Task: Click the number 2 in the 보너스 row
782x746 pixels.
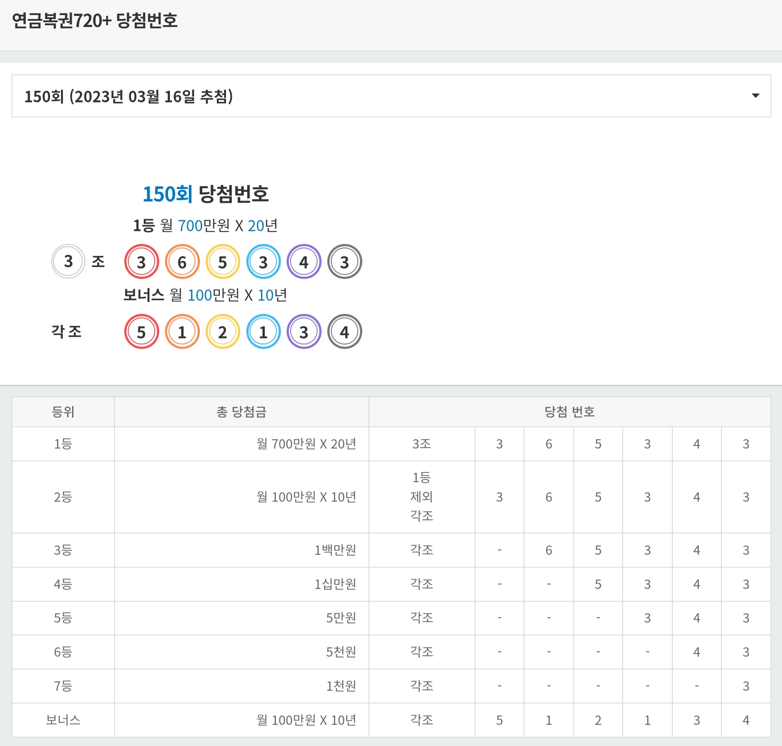Action: tap(598, 720)
